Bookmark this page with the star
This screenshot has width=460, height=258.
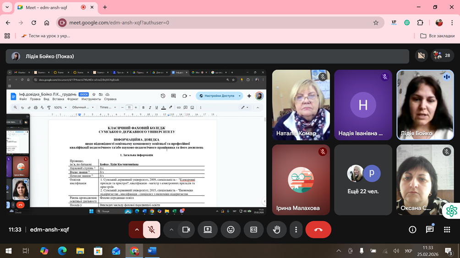[376, 22]
